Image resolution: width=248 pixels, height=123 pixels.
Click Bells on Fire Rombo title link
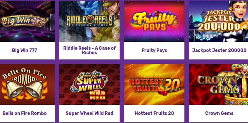tap(25, 113)
